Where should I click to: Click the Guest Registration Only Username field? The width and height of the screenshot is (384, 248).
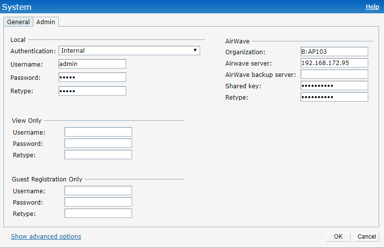tap(98, 191)
